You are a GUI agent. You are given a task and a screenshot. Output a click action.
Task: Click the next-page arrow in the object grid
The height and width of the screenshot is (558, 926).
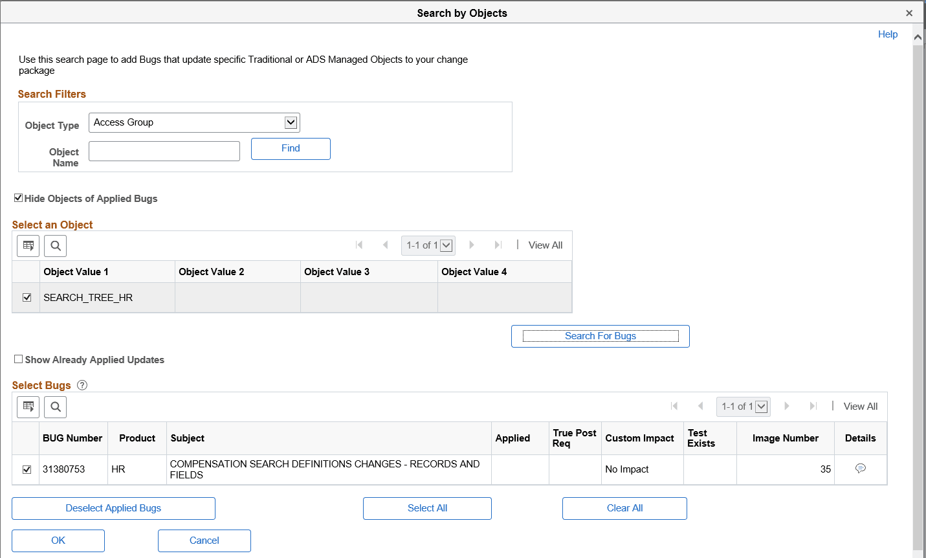tap(472, 245)
